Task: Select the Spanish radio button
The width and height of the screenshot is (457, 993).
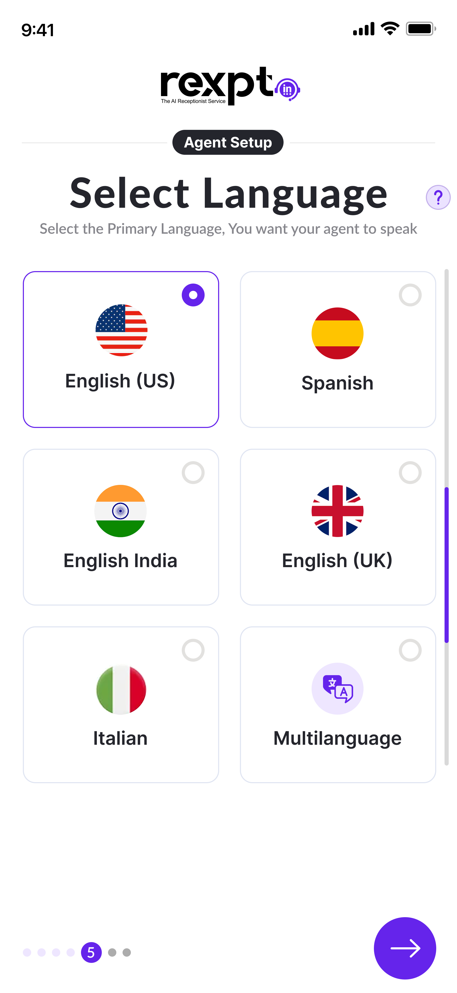Action: [410, 295]
